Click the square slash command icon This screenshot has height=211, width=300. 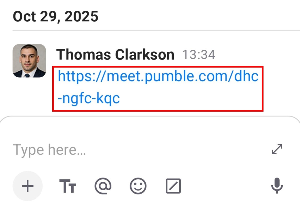click(173, 186)
